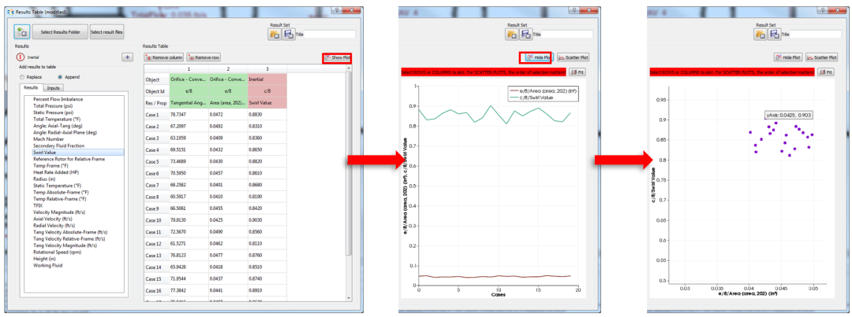Select the Case 1 row header
The height and width of the screenshot is (317, 852).
[x=156, y=115]
